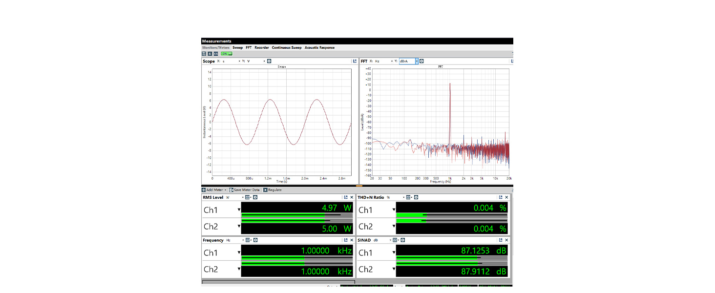Open Frequency meter settings gear icon

pyautogui.click(x=255, y=240)
